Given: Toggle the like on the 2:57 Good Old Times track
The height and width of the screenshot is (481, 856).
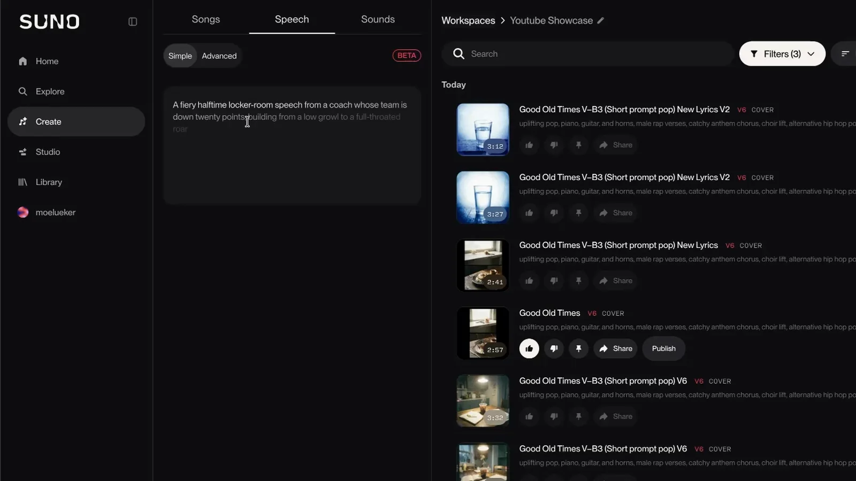Looking at the screenshot, I should click(529, 348).
